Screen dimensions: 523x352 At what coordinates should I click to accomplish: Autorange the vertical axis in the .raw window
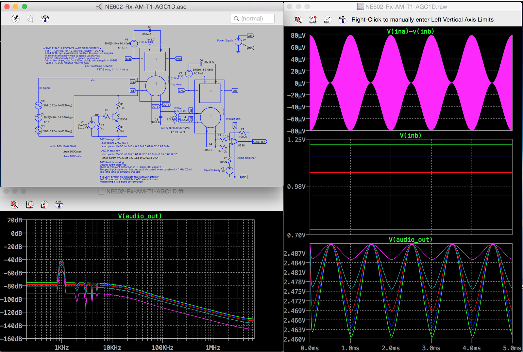coord(313,20)
